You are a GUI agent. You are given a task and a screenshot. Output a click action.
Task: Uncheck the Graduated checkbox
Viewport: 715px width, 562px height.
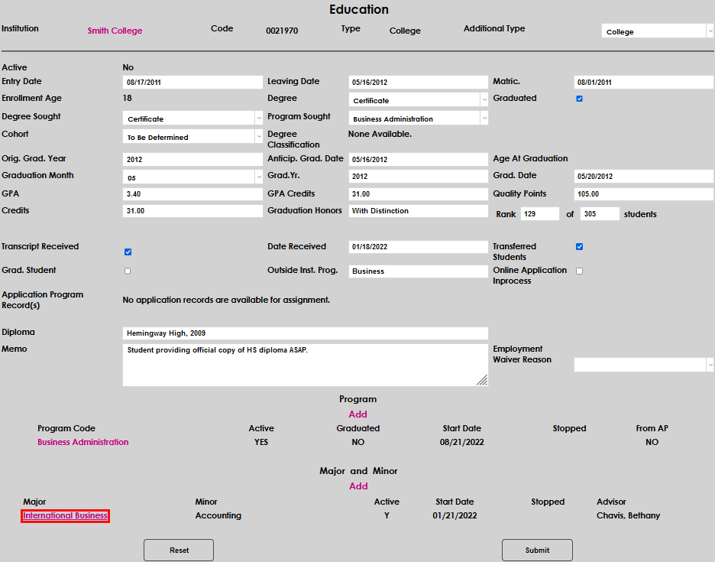[x=579, y=99]
